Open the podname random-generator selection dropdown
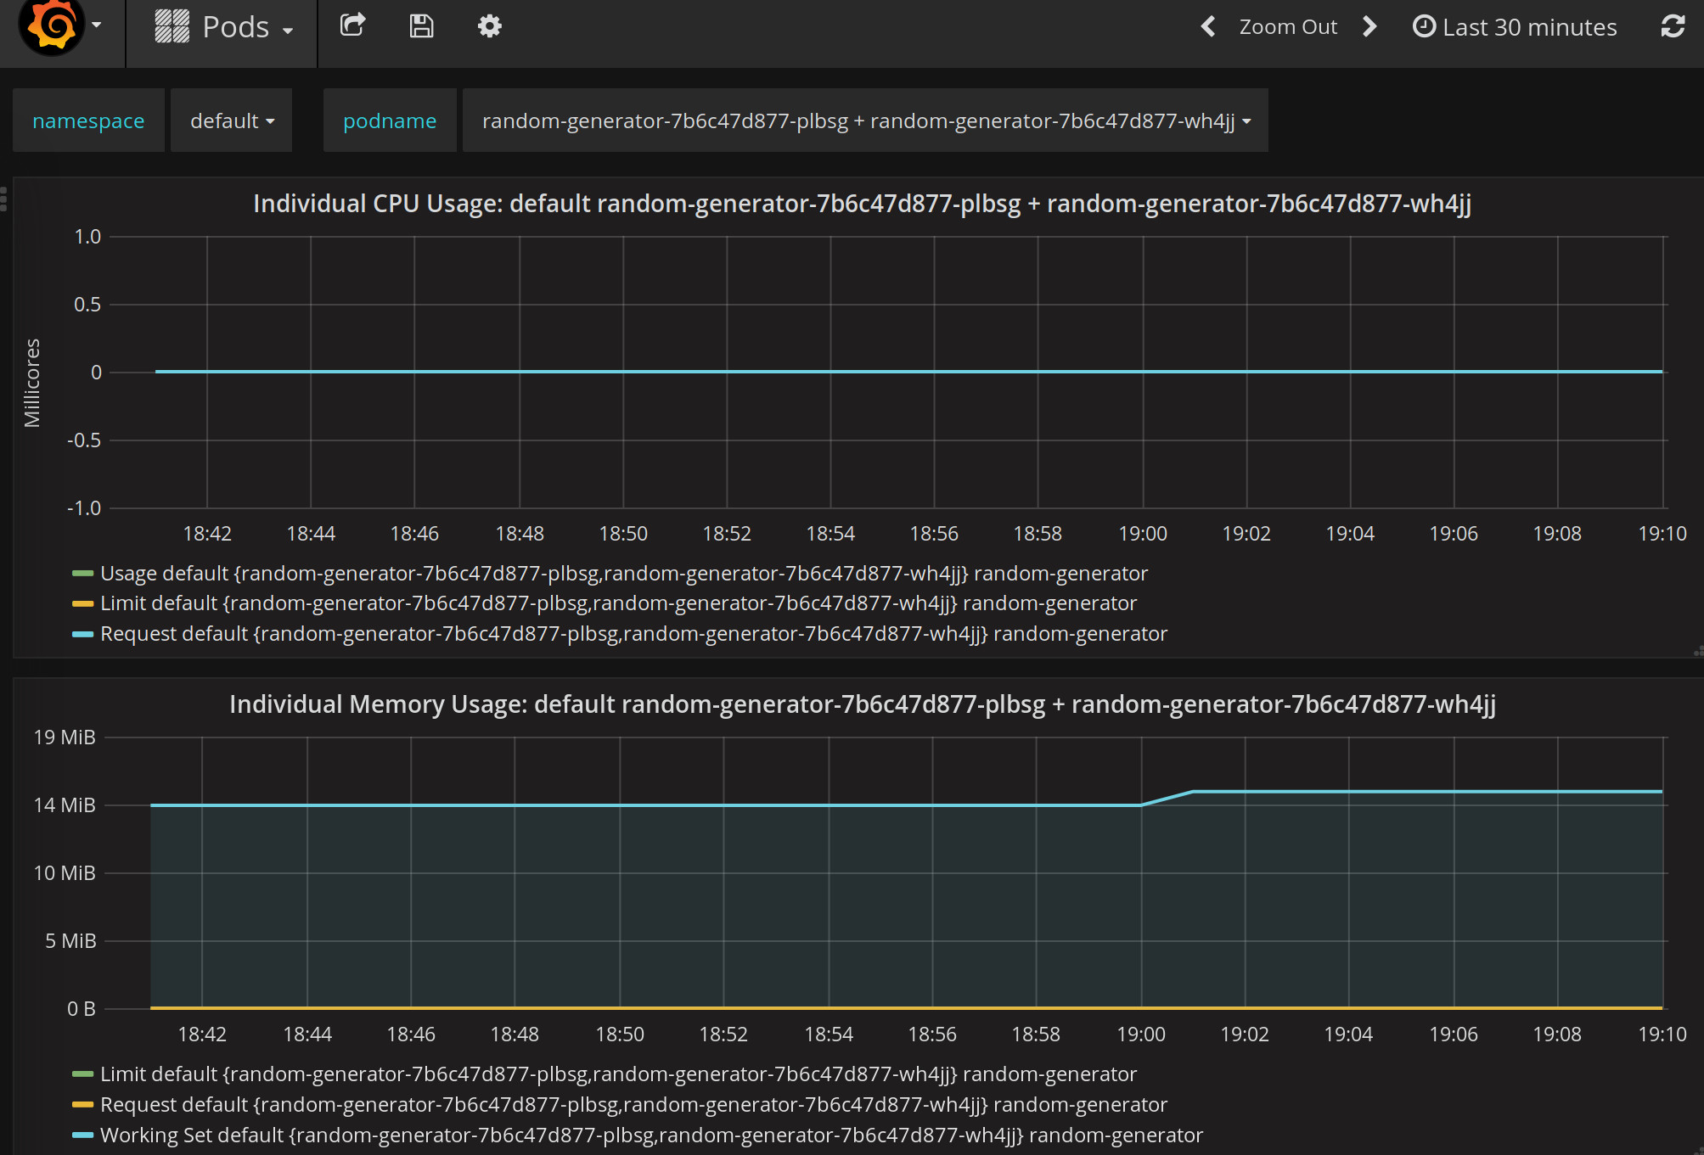 pos(865,121)
